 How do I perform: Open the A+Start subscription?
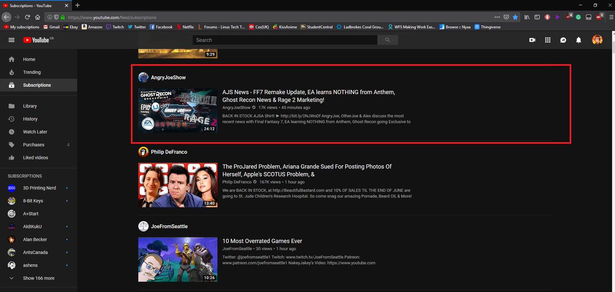point(38,213)
